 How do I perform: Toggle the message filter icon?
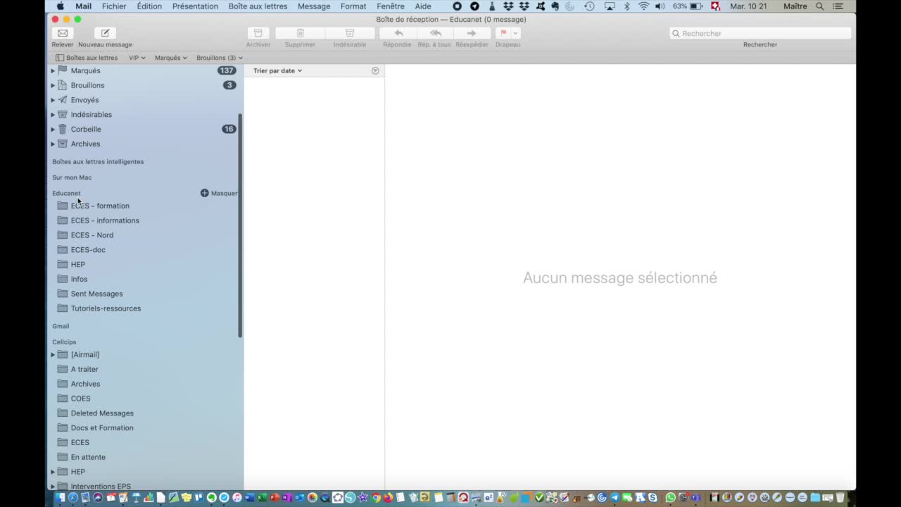coord(375,70)
